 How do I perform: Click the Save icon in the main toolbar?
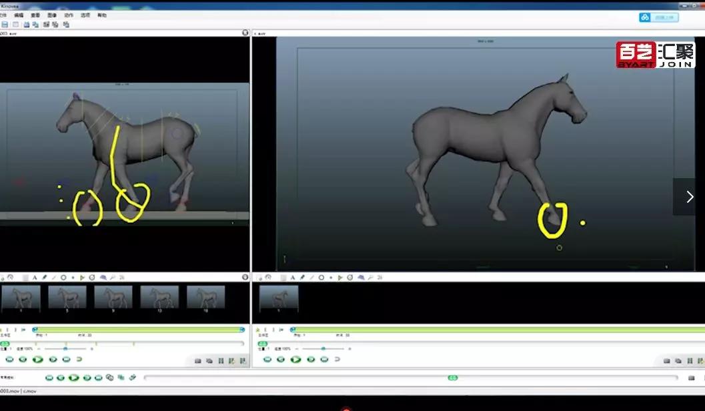(x=5, y=25)
